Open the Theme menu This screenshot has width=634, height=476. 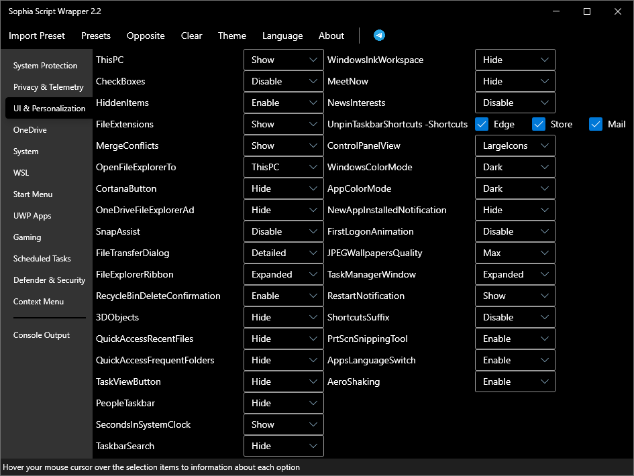(x=232, y=36)
